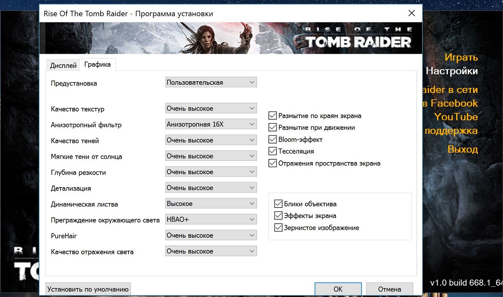The width and height of the screenshot is (503, 297).
Task: Change the Динамическая листва option
Action: click(x=211, y=204)
